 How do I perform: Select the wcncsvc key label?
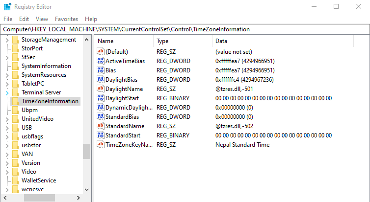[x=32, y=189]
